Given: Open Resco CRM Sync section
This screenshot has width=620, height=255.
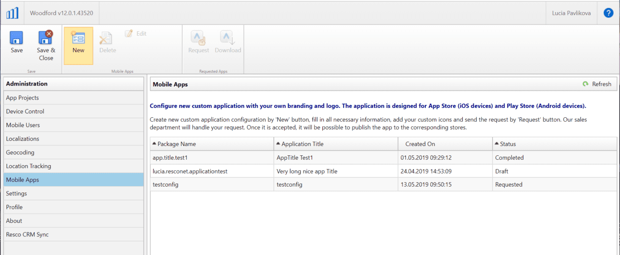Looking at the screenshot, I should pyautogui.click(x=74, y=234).
